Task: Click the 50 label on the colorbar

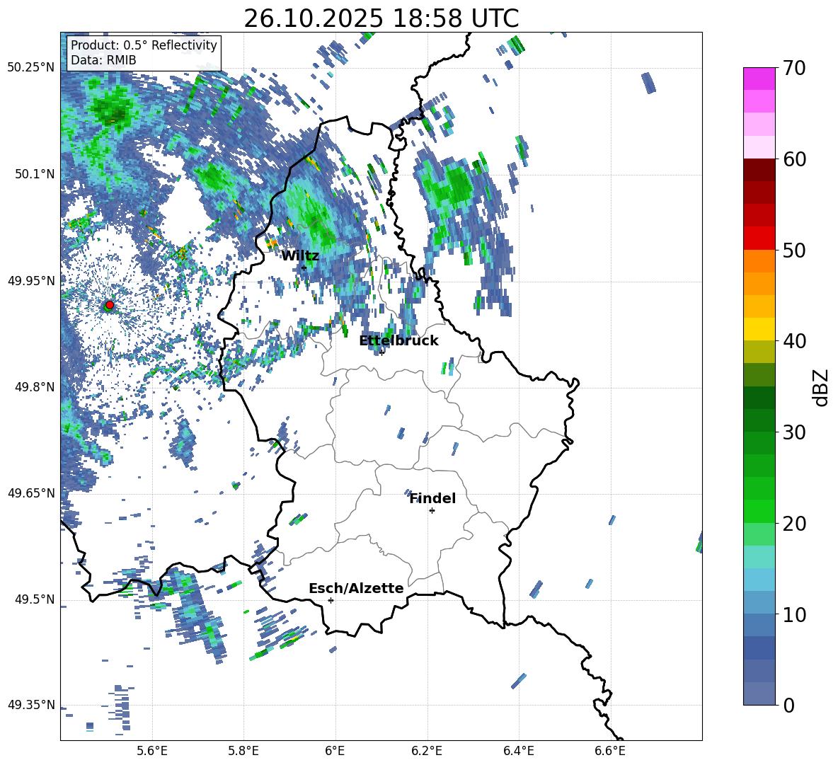Action: click(794, 251)
